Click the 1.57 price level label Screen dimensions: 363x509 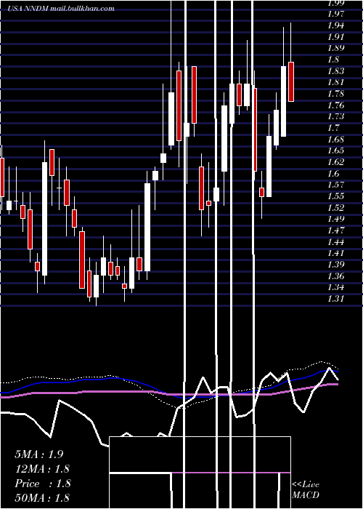[335, 185]
